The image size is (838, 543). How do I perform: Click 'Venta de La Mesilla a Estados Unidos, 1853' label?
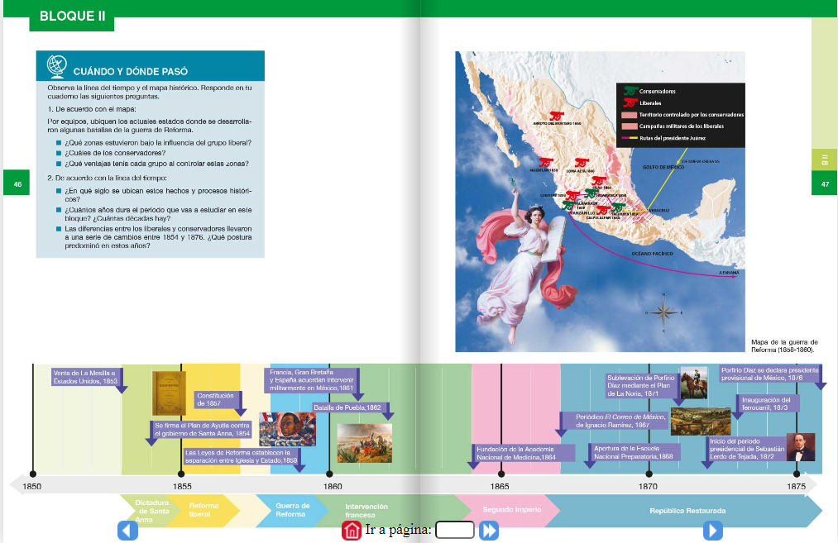(87, 377)
